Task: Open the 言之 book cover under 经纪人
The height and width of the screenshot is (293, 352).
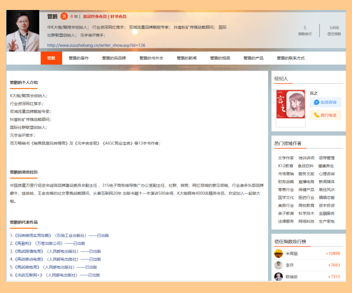Action: pos(291,108)
